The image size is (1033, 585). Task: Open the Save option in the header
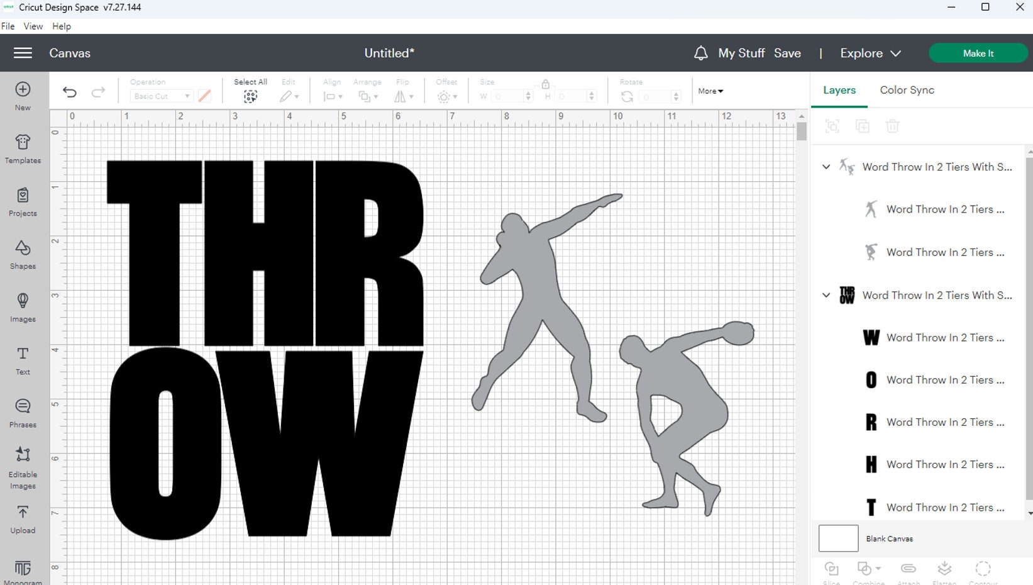787,53
